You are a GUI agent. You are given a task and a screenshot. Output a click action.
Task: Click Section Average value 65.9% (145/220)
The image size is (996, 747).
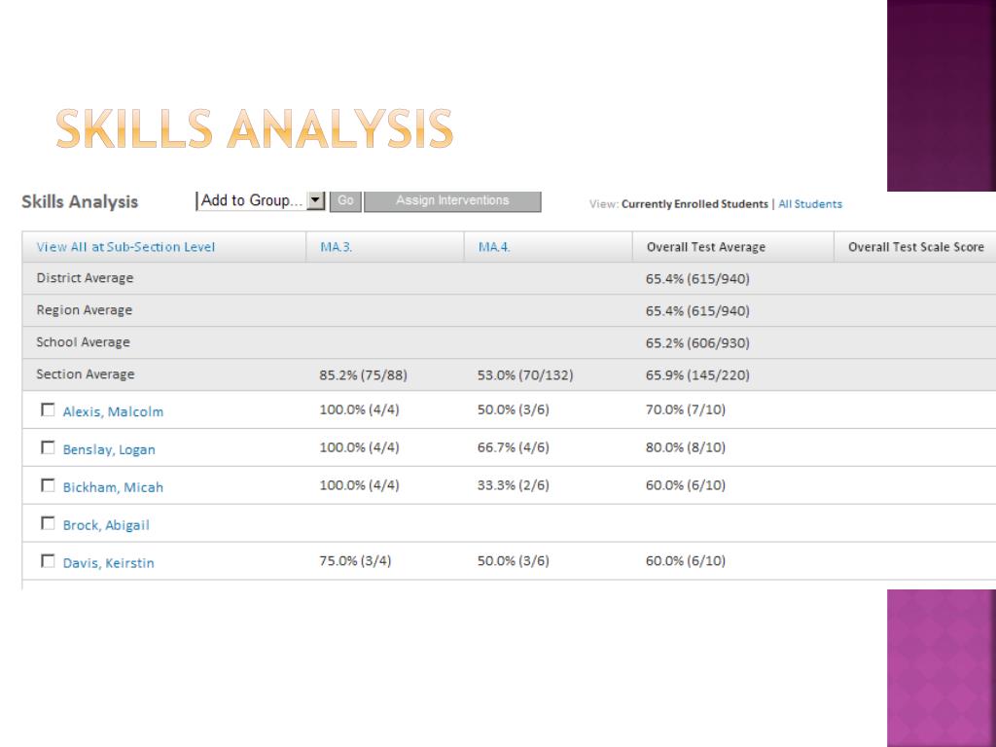(x=697, y=375)
